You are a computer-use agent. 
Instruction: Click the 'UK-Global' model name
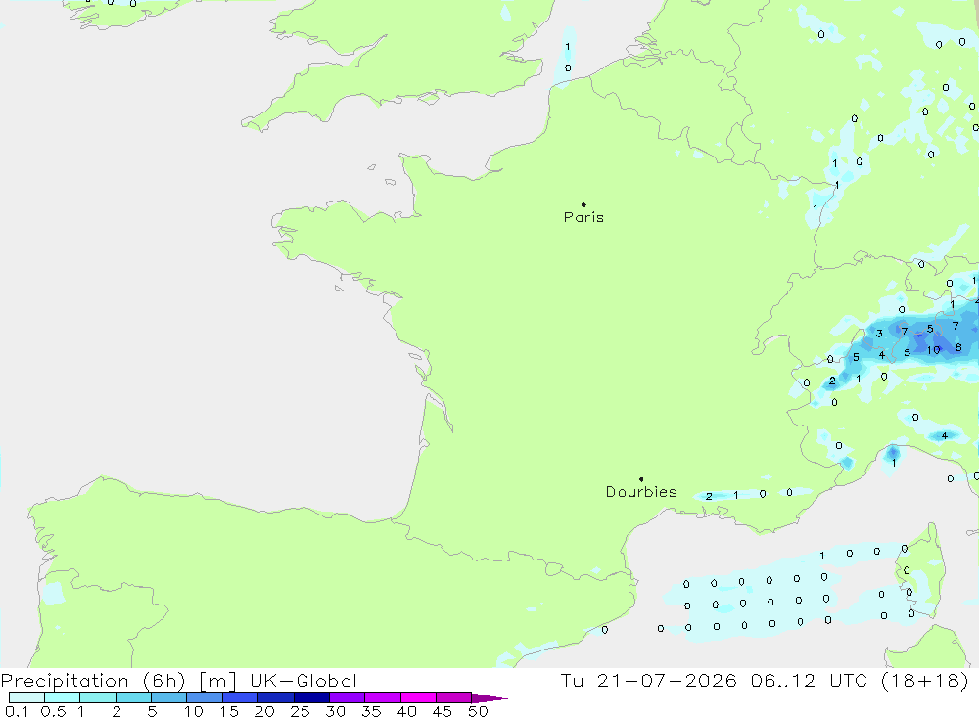[x=303, y=680]
